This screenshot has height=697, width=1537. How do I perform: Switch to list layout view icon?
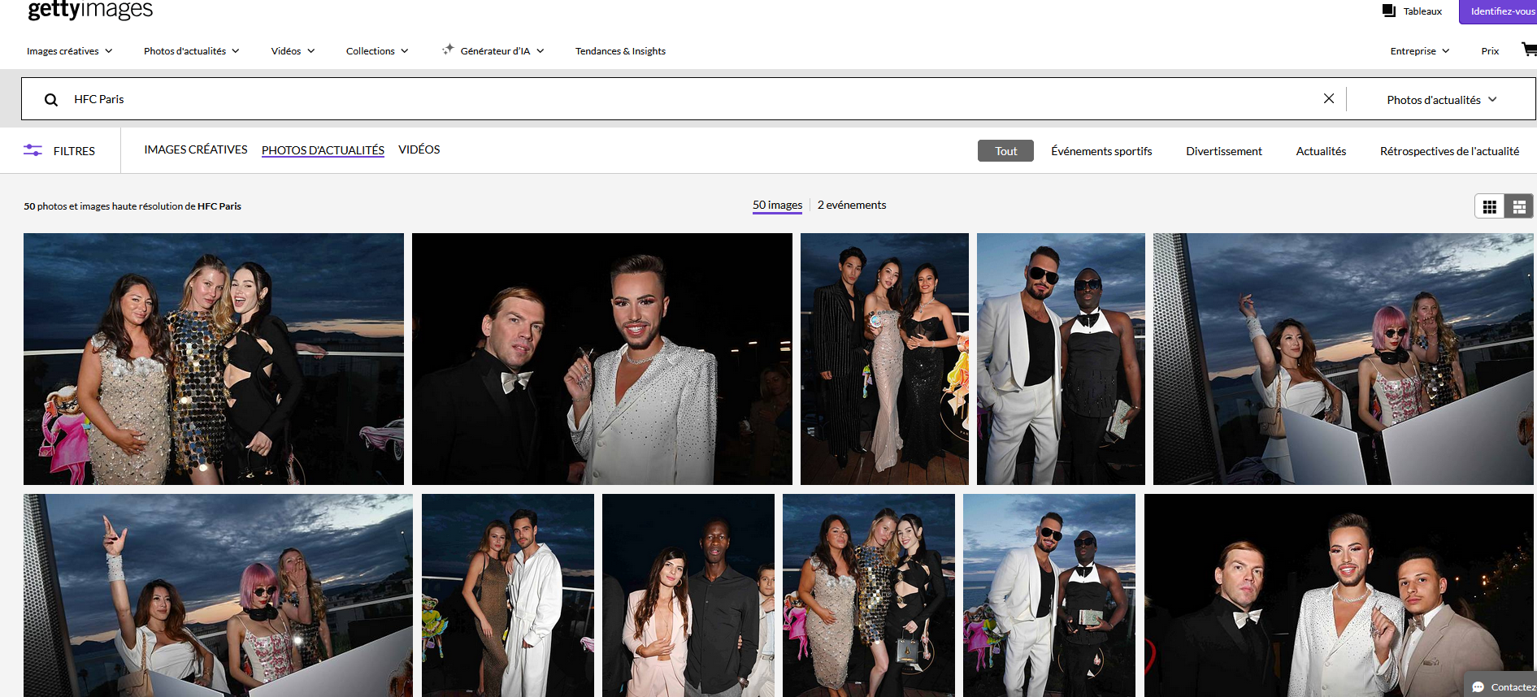tap(1519, 206)
